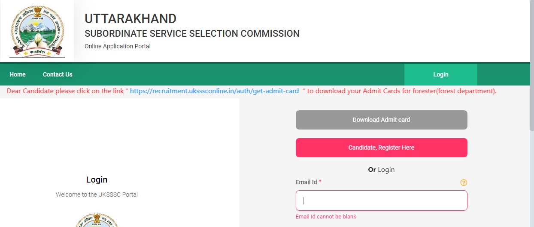Open the get-admit-card URL link
This screenshot has width=534, height=227.
214,91
